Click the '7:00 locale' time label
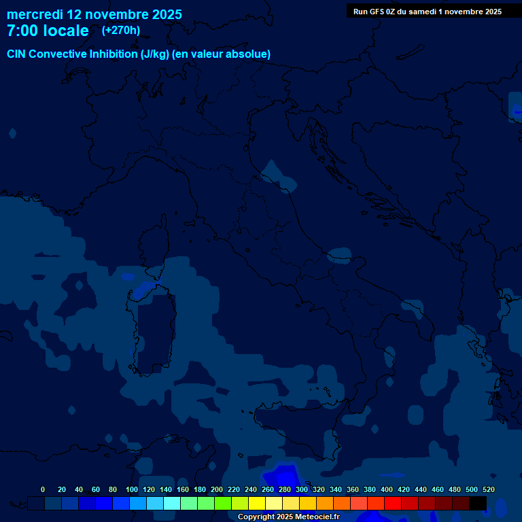This screenshot has height=522, width=522. [48, 31]
